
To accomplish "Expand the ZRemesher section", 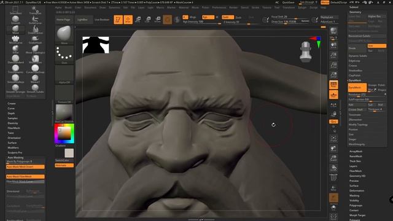I will (355, 120).
